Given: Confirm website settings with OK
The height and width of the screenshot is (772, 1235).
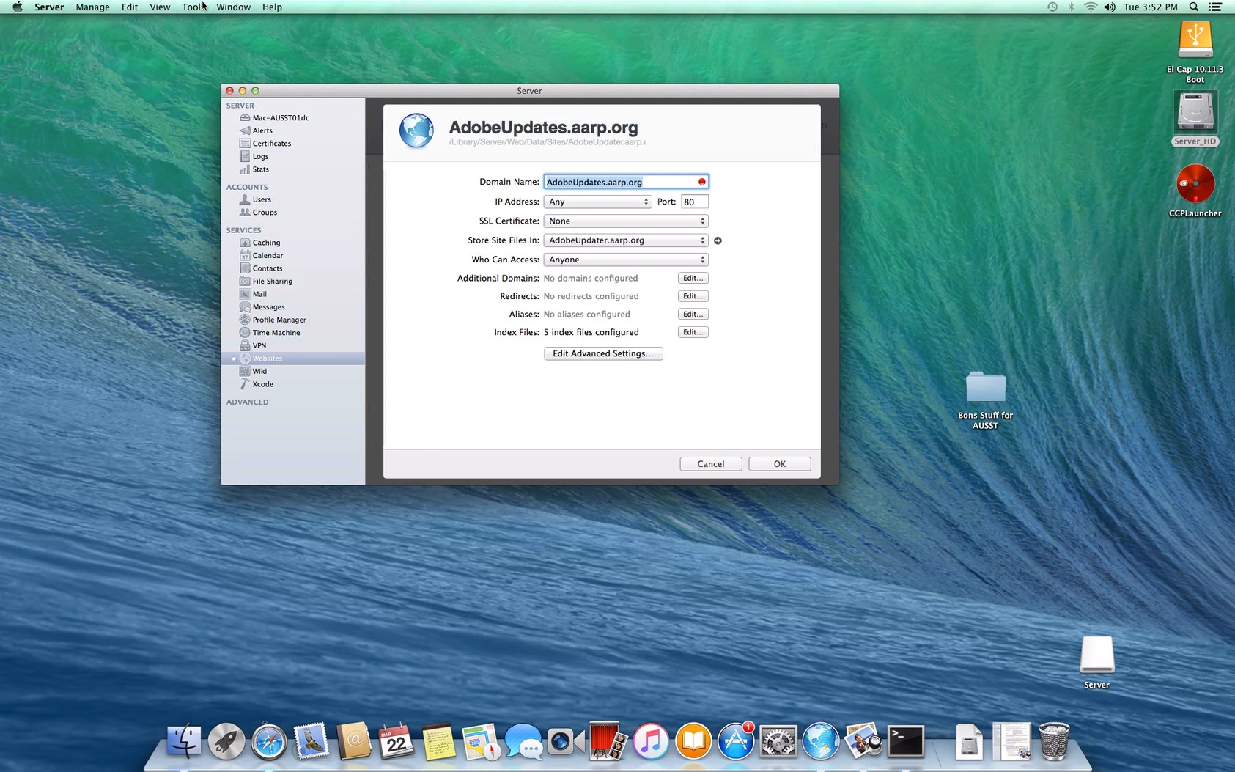Looking at the screenshot, I should coord(780,464).
